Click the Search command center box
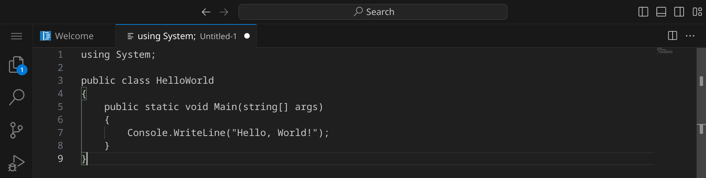 pyautogui.click(x=373, y=12)
